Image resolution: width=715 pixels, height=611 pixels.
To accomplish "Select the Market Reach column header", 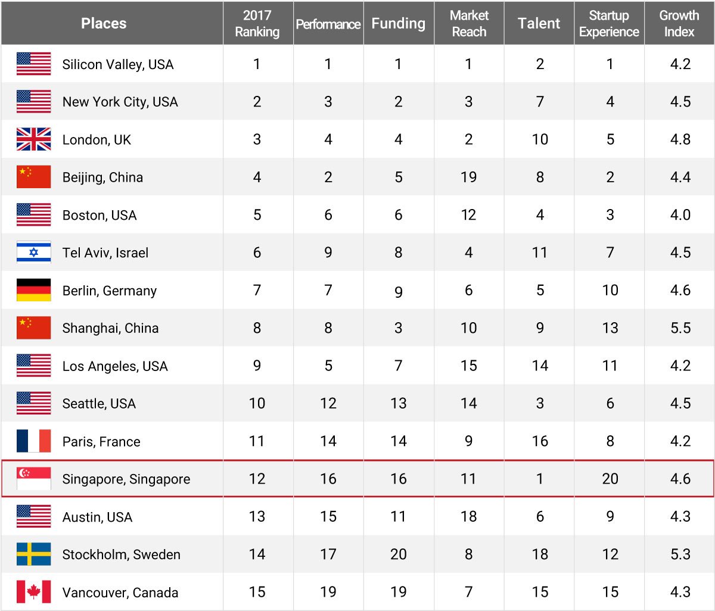I will click(469, 23).
